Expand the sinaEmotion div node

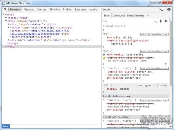(9, 40)
